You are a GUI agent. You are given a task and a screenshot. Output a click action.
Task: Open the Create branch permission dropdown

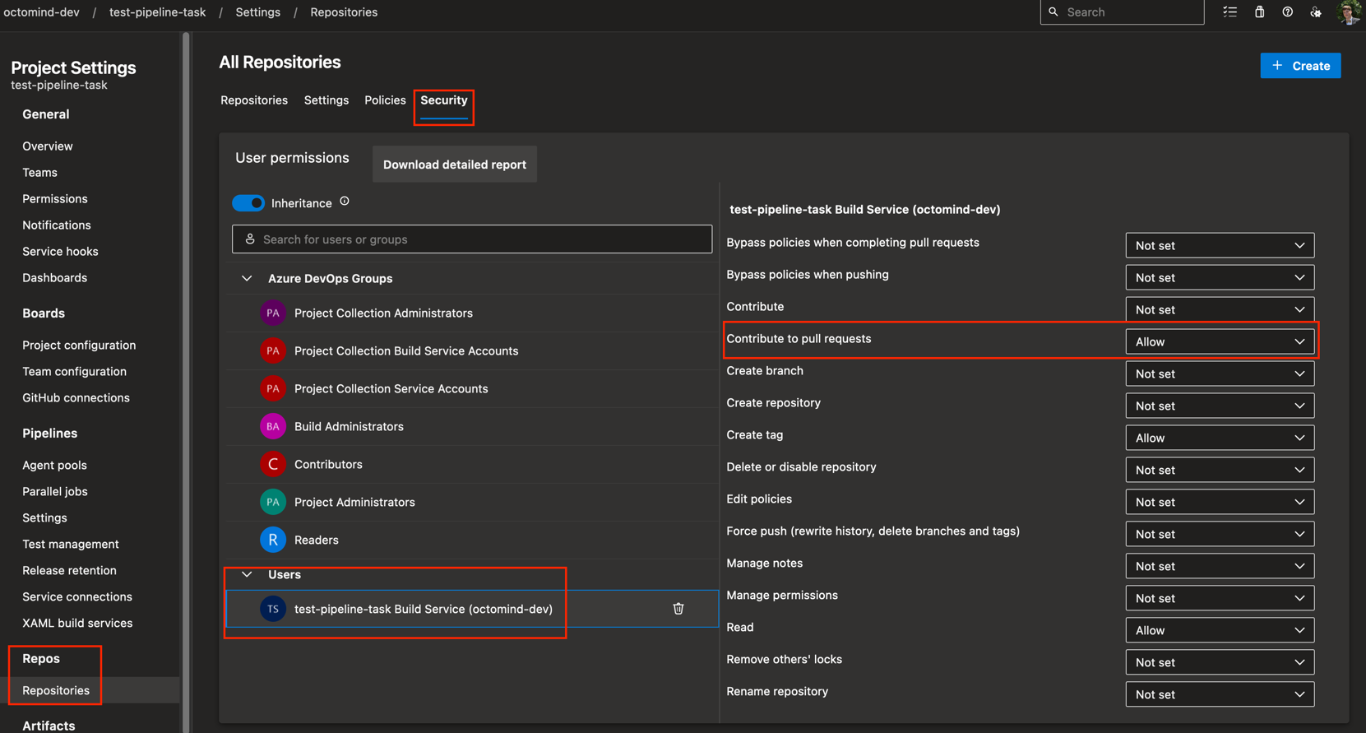click(1220, 373)
